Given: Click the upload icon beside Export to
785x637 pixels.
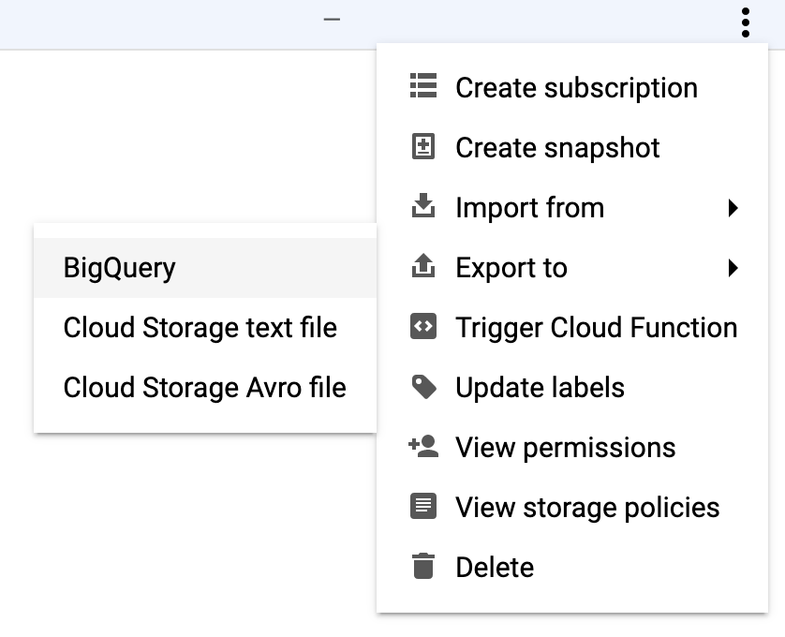Looking at the screenshot, I should (423, 267).
